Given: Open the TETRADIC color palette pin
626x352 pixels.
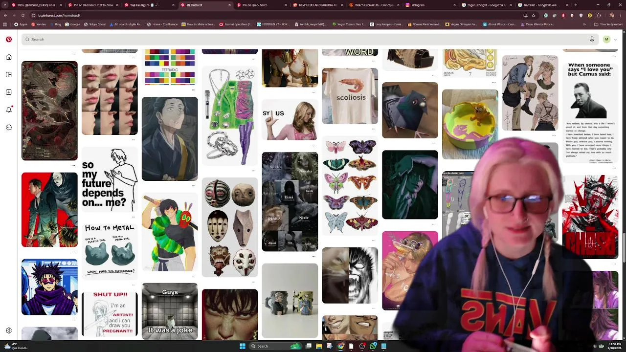Looking at the screenshot, I should pyautogui.click(x=170, y=67).
